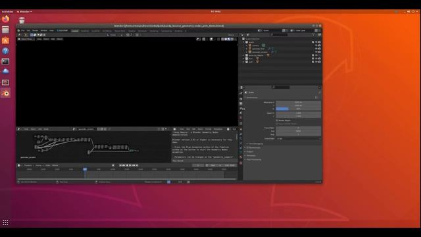Select solid viewport shading icon
Screen dimensions: 421x237
226,39
